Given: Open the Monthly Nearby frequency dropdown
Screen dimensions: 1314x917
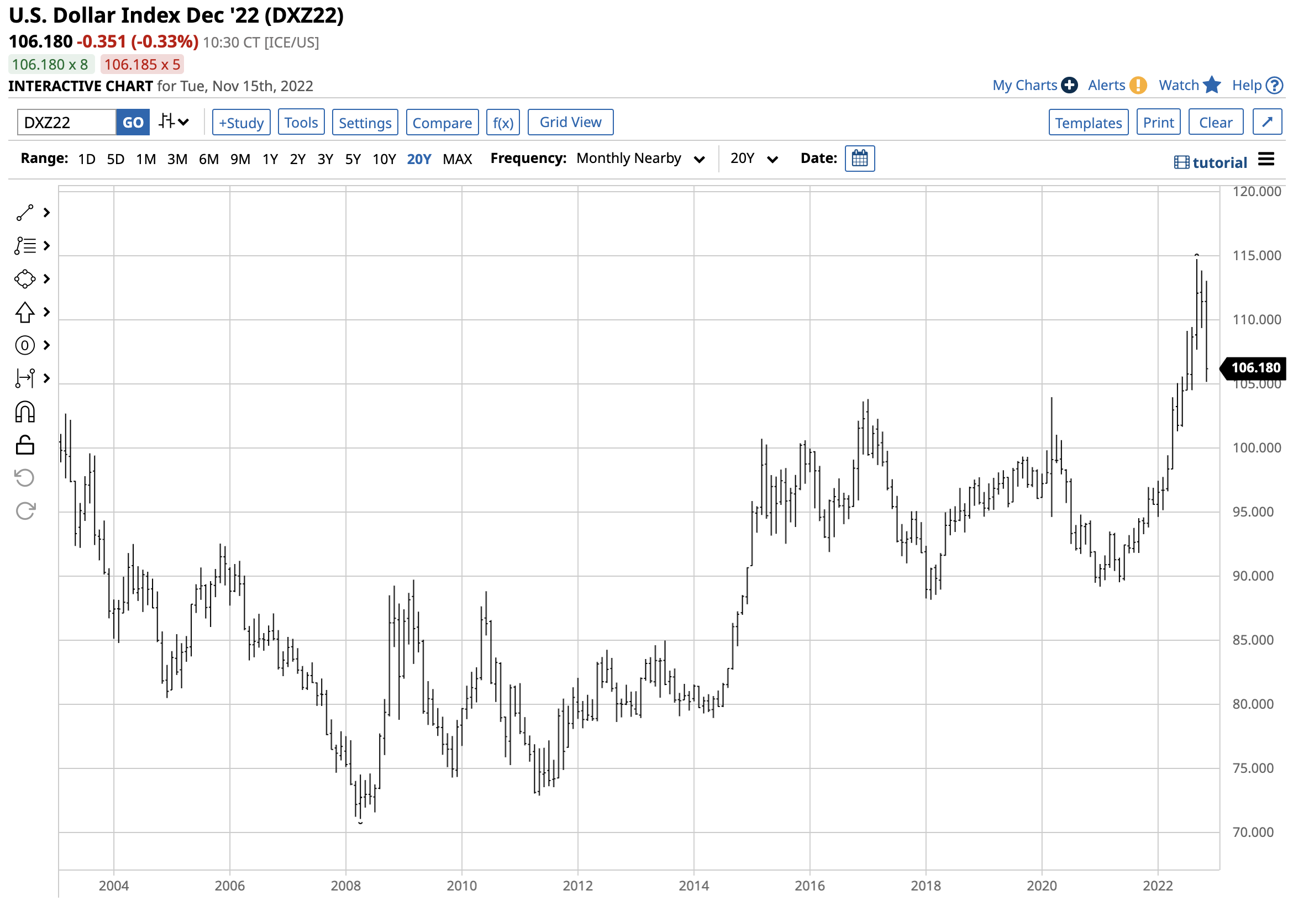Looking at the screenshot, I should (x=640, y=159).
